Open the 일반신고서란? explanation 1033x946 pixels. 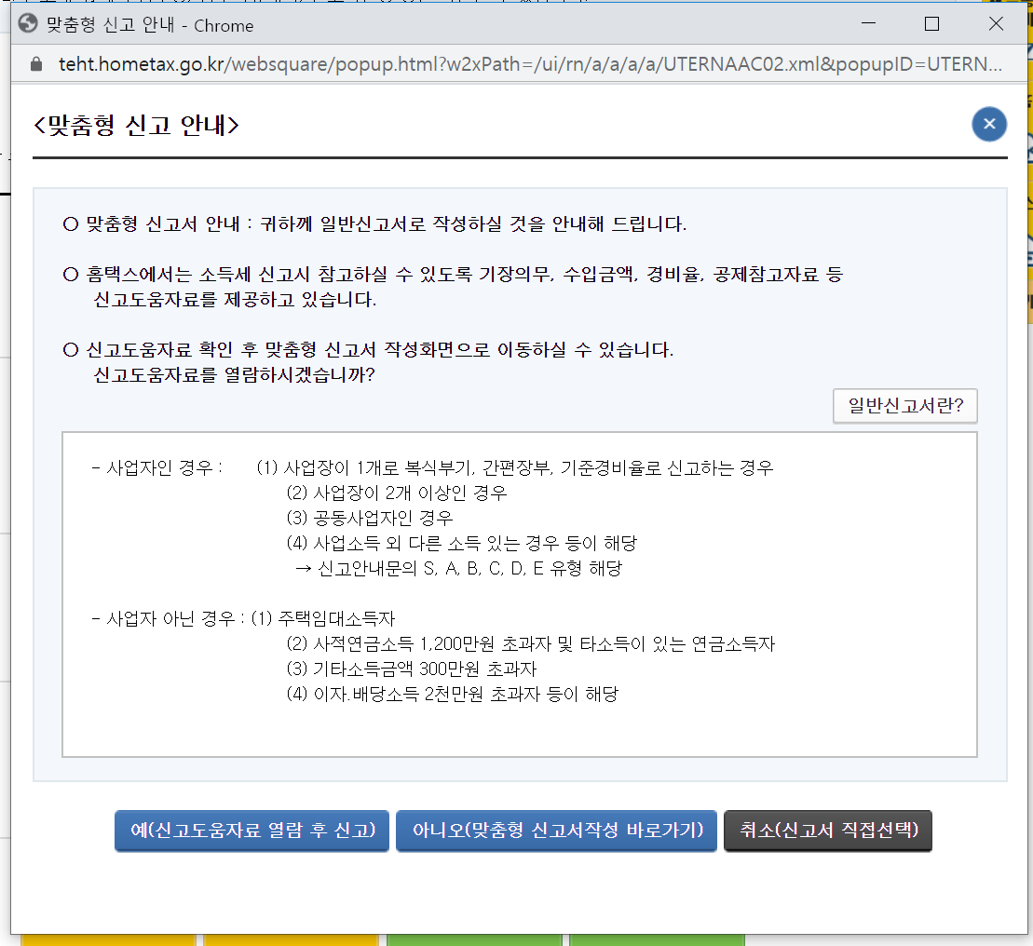pos(904,406)
